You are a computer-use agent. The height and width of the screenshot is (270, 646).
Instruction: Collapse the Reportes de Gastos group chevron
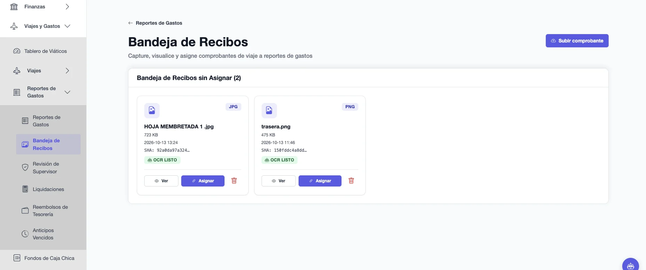67,92
